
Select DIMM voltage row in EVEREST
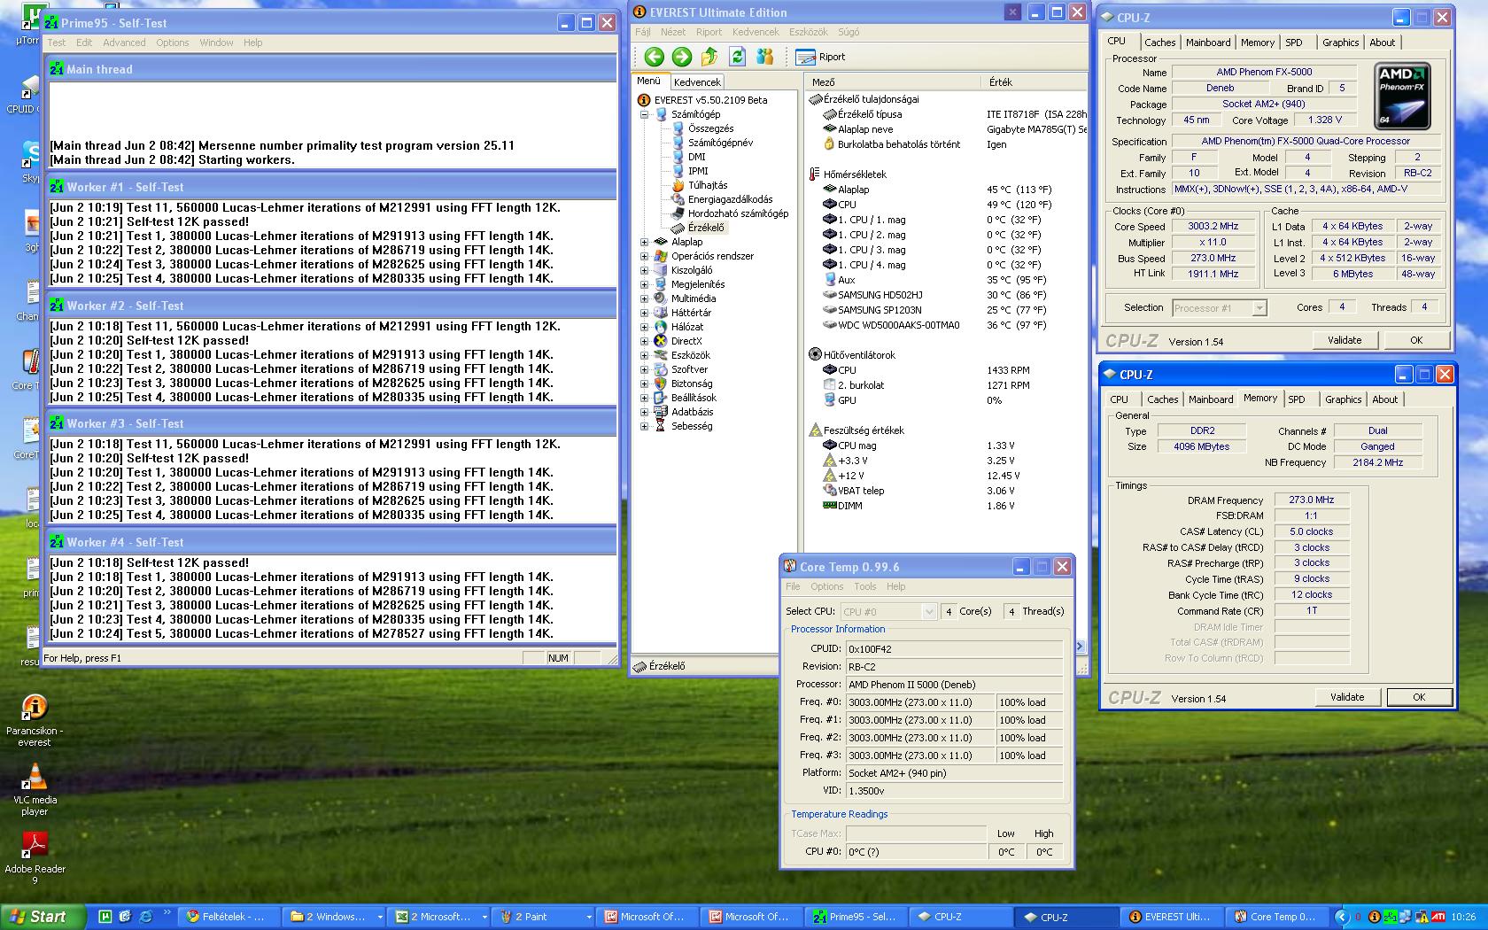click(x=947, y=506)
